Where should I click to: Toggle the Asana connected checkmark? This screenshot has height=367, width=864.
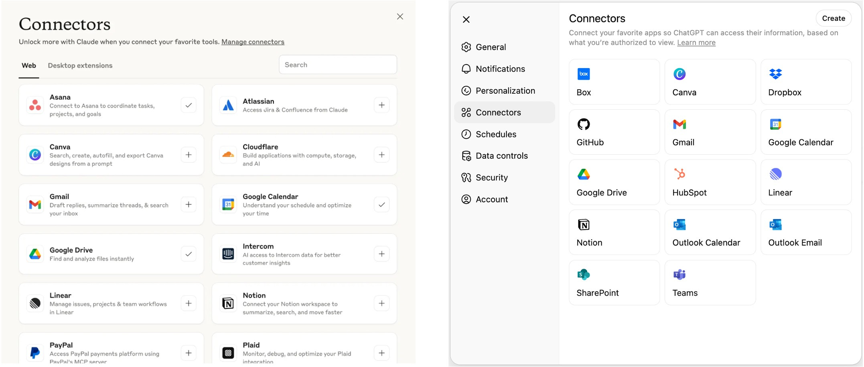click(x=189, y=105)
